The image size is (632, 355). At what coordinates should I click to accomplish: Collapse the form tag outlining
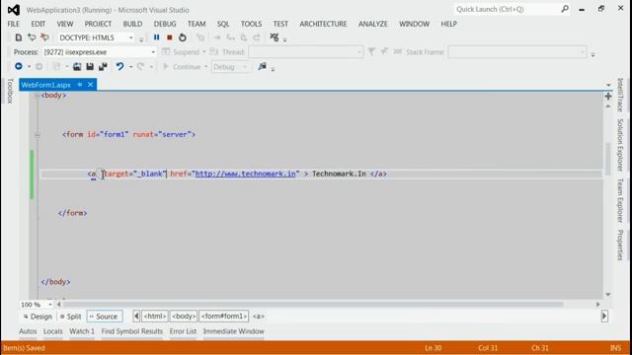click(38, 135)
